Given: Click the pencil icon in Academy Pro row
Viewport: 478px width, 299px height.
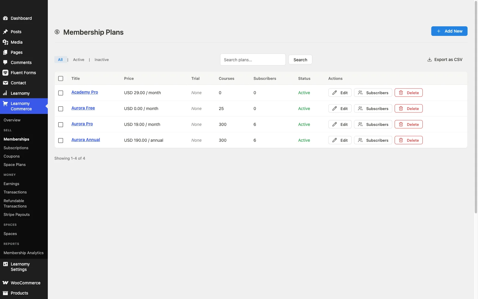Looking at the screenshot, I should pos(335,93).
